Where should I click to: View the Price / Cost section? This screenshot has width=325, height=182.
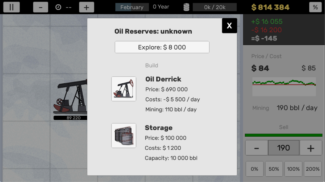[266, 56]
